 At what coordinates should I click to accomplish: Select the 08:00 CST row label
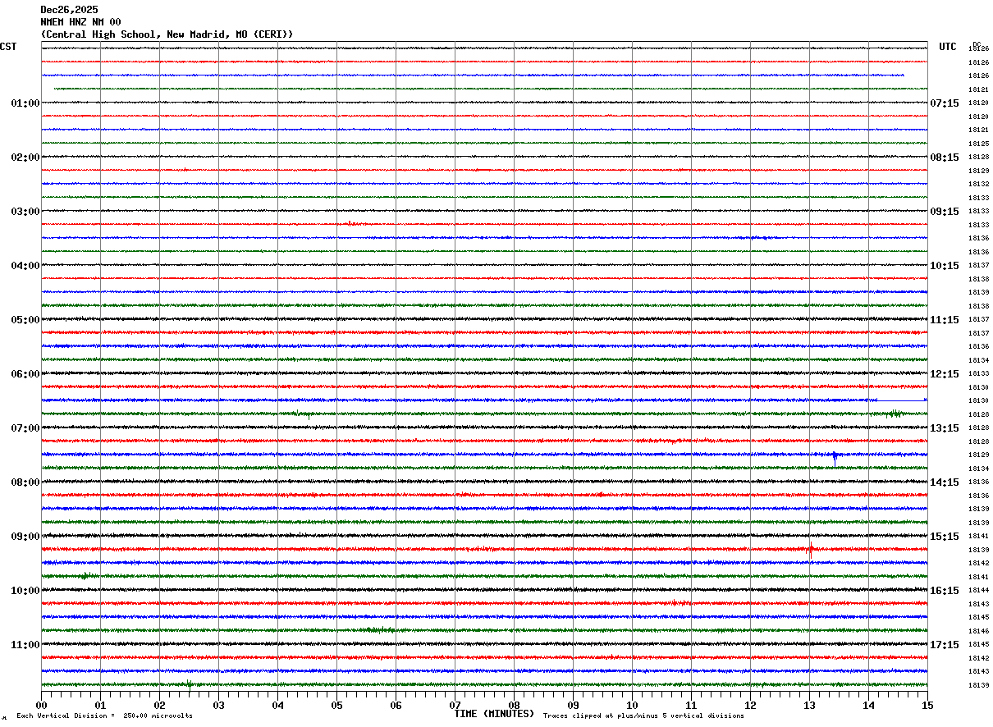(x=25, y=482)
